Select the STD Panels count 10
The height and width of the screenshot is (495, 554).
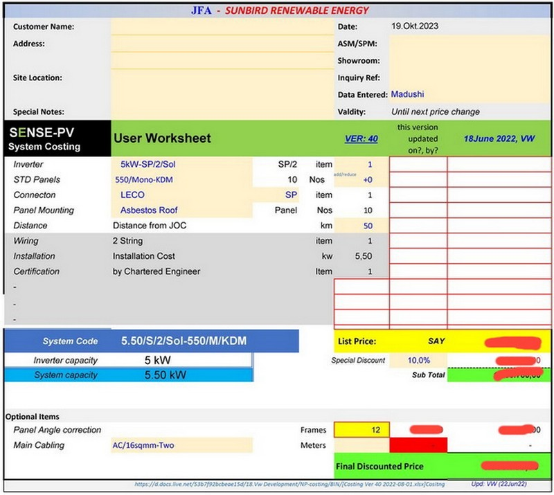(292, 179)
